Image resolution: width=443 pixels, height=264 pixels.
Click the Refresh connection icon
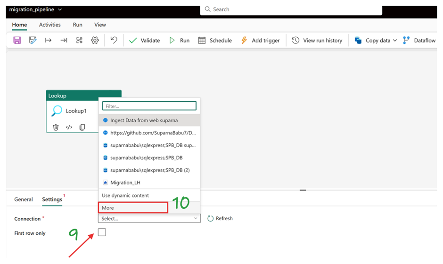211,218
